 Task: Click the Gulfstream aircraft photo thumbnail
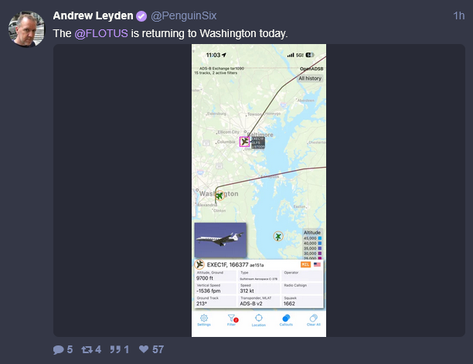(220, 240)
